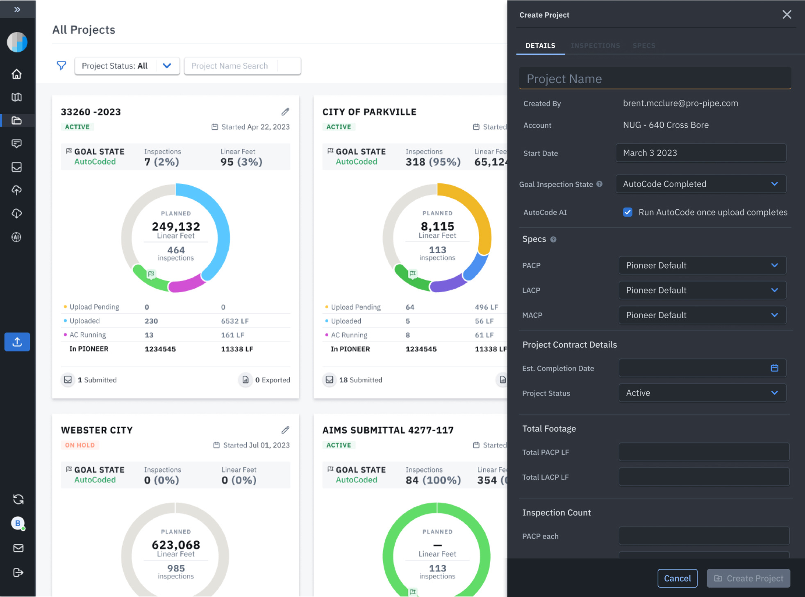Open the user profile B avatar
805x597 pixels.
click(x=18, y=523)
